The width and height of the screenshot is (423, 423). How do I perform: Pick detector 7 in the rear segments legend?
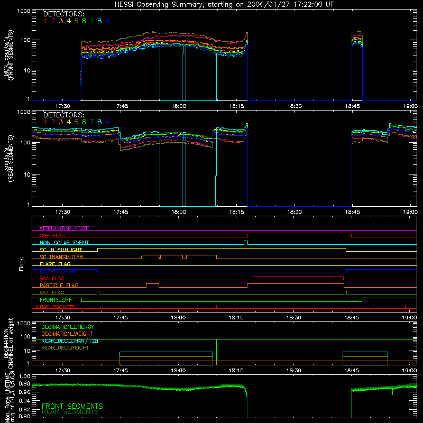(x=91, y=122)
